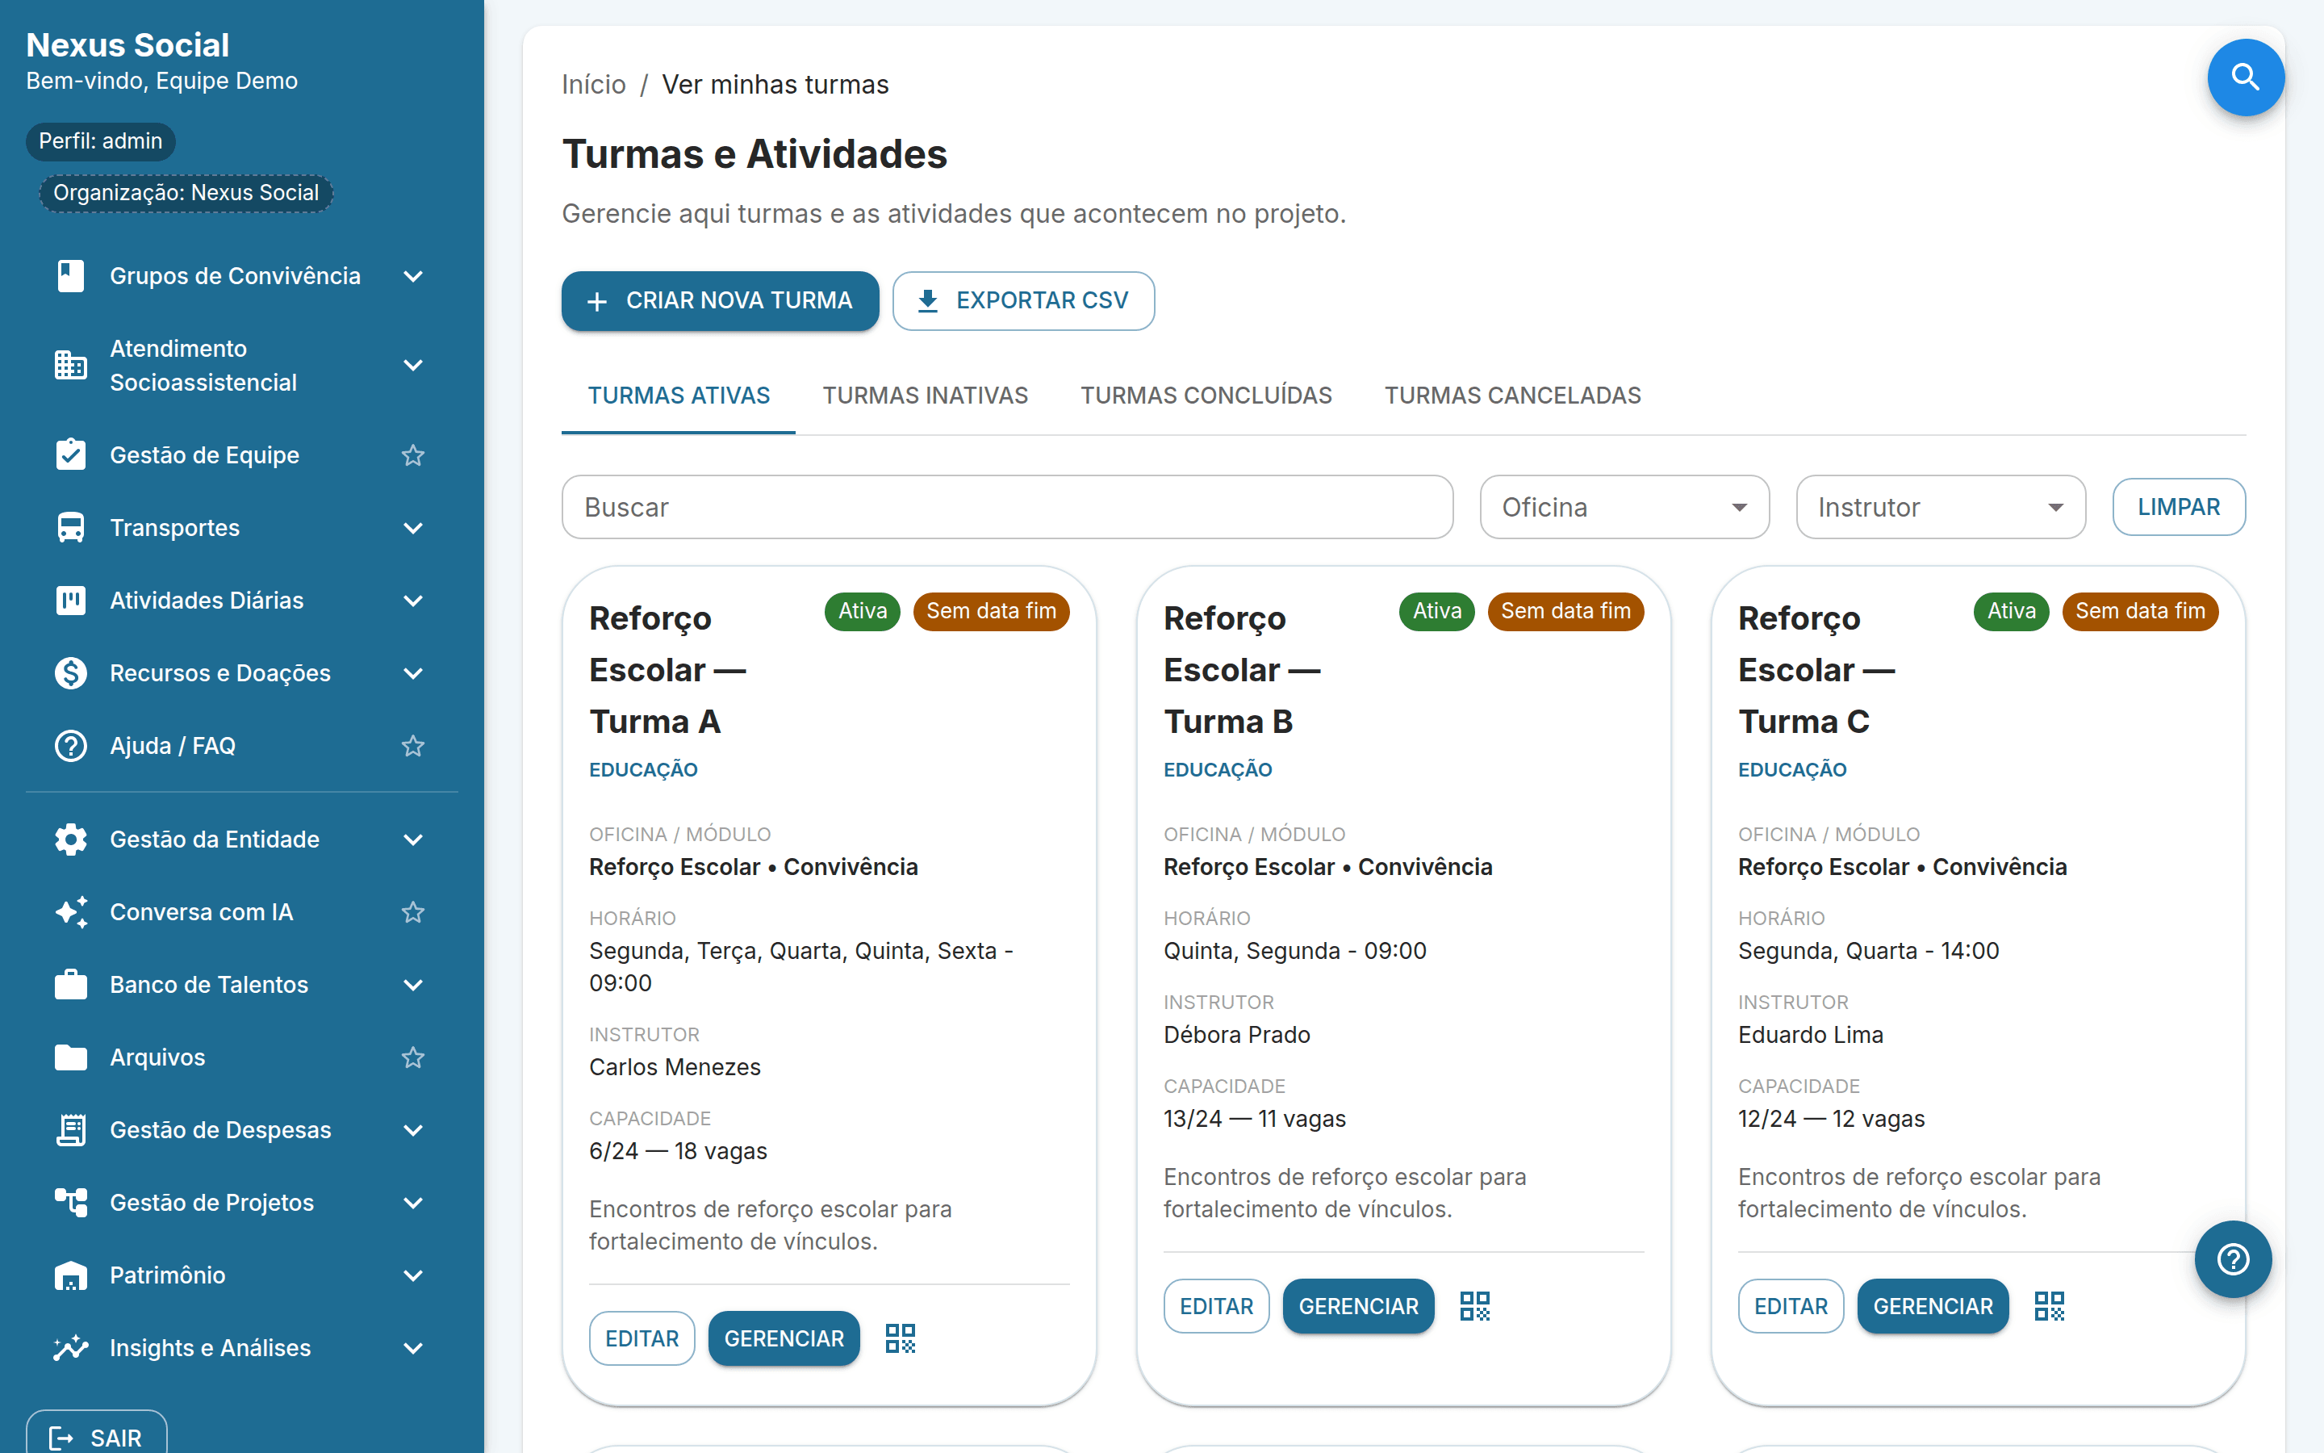Click Gerenciar on Turma B card
Viewport: 2324px width, 1453px height.
click(1357, 1306)
